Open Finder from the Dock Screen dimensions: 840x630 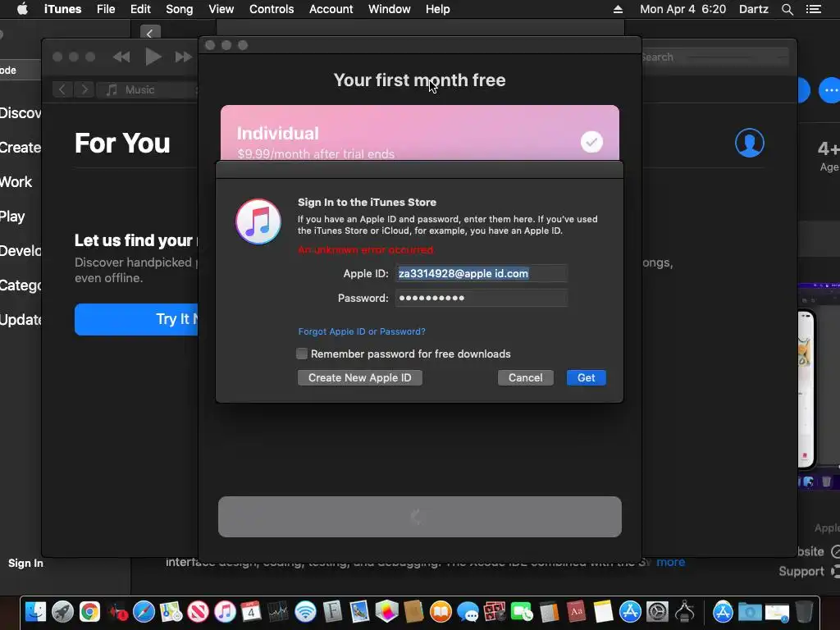[x=36, y=611]
